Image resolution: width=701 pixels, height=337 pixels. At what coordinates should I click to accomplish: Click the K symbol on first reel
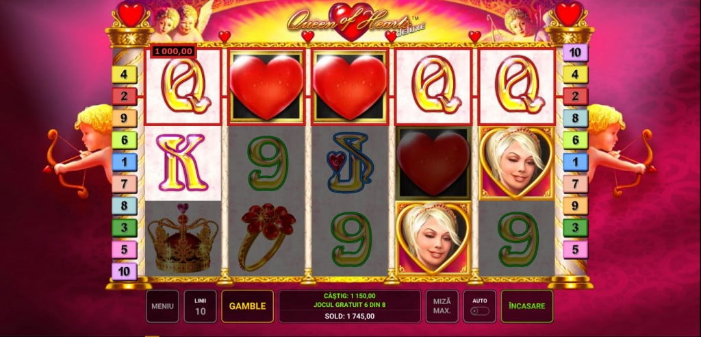182,162
